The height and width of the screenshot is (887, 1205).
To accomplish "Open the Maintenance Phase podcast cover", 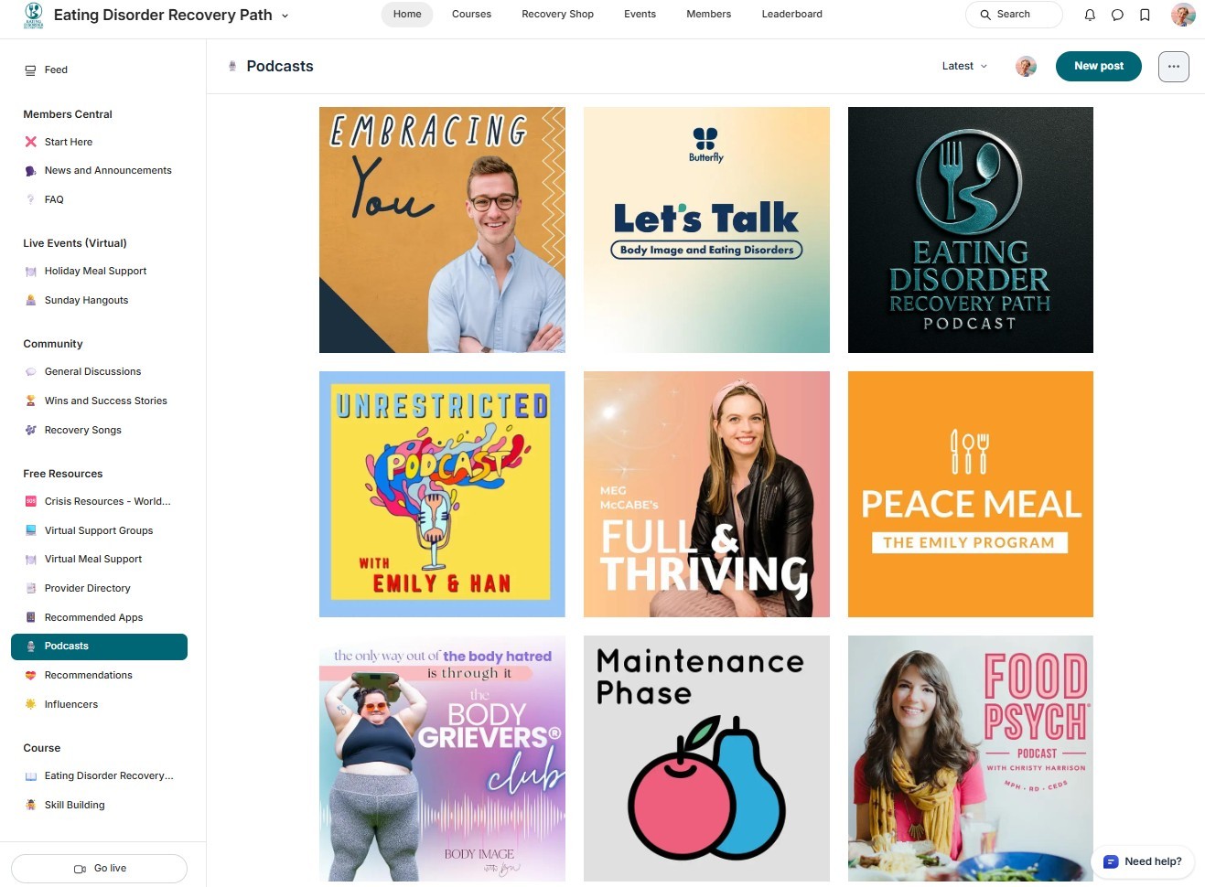I will pos(706,758).
